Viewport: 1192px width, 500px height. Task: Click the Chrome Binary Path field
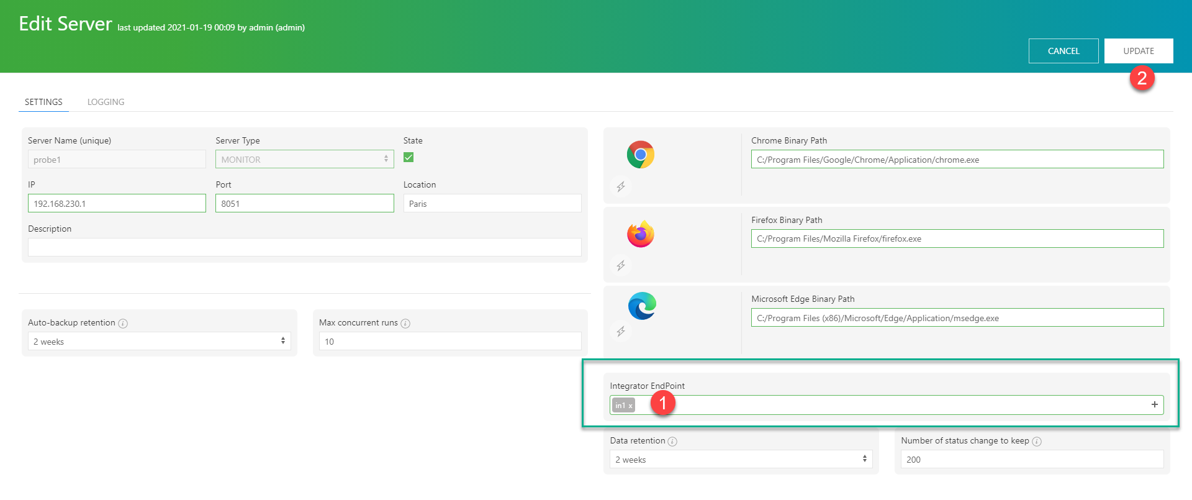click(957, 159)
